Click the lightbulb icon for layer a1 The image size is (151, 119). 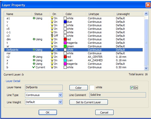(x=52, y=18)
